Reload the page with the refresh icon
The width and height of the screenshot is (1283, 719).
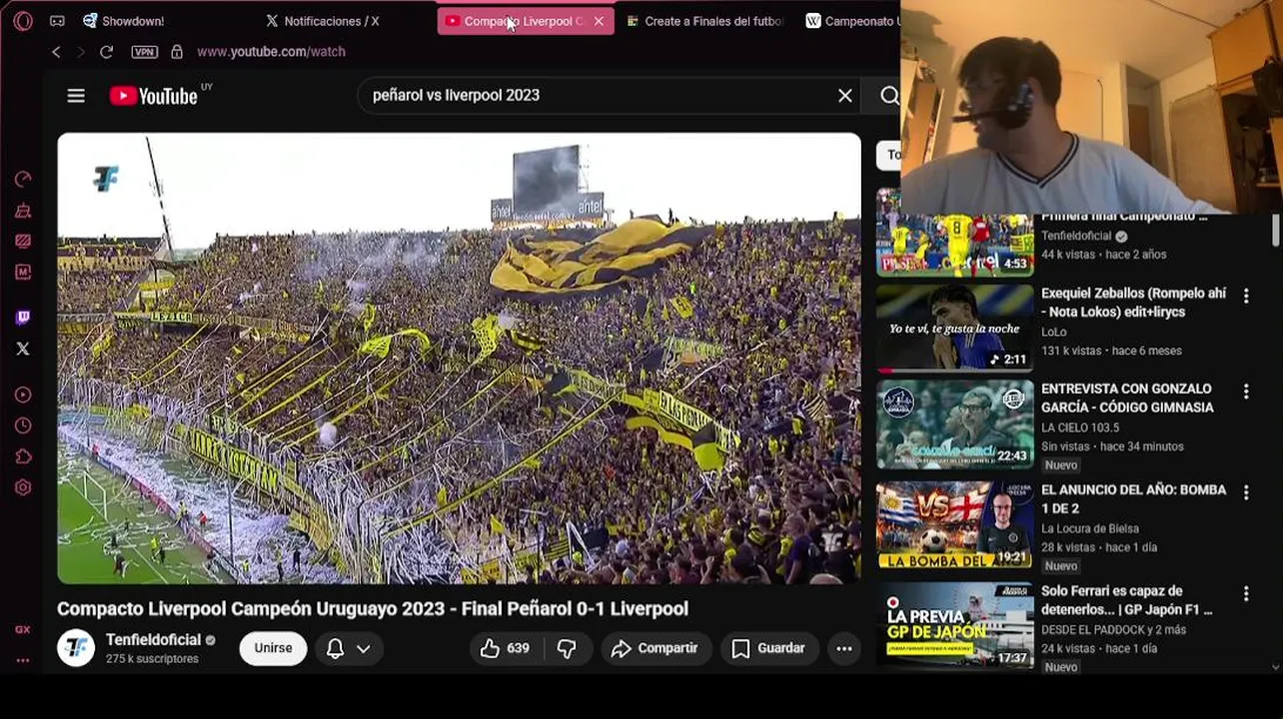(106, 52)
